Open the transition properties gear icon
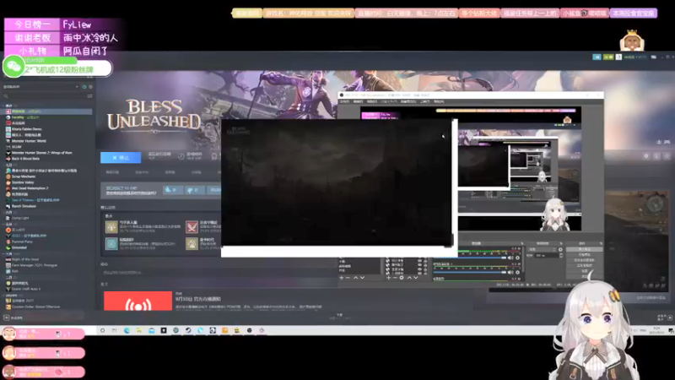 [x=560, y=249]
